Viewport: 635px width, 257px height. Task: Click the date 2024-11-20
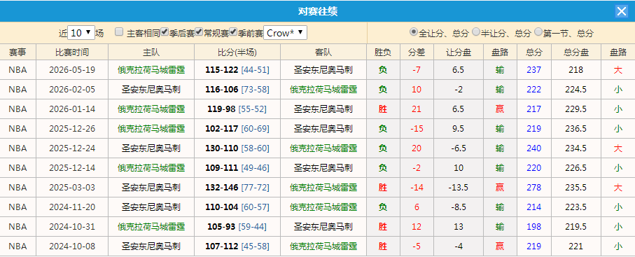[72, 207]
